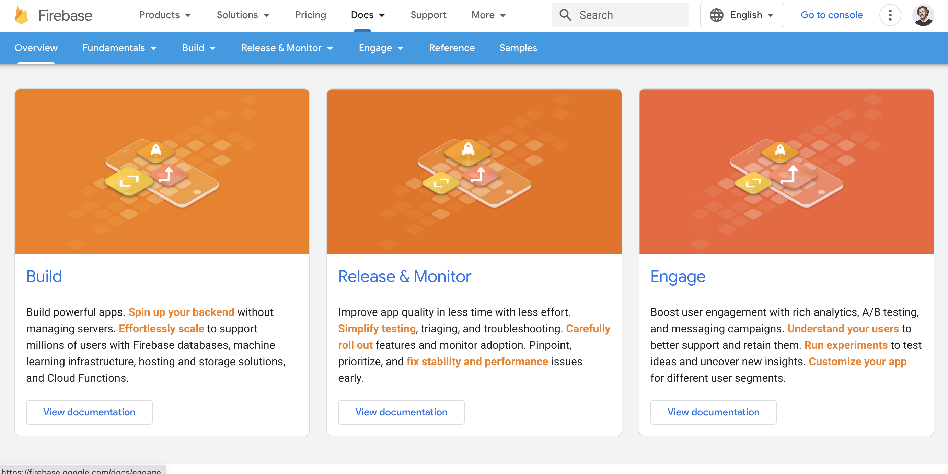Click the search magnifier icon

point(566,15)
